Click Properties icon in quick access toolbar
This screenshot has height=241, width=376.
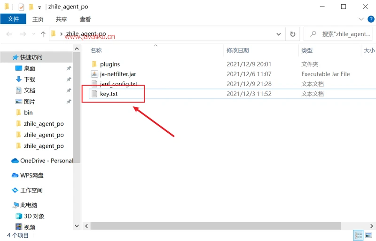(x=21, y=7)
